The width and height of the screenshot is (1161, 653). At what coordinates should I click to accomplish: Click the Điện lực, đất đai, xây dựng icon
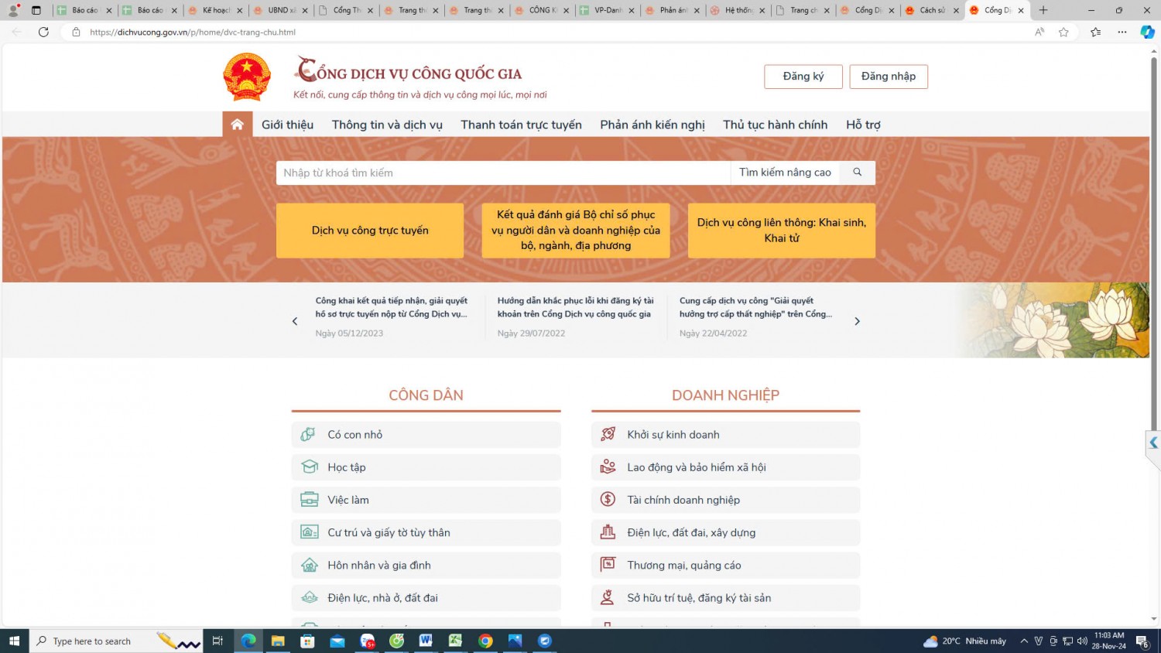(x=608, y=532)
